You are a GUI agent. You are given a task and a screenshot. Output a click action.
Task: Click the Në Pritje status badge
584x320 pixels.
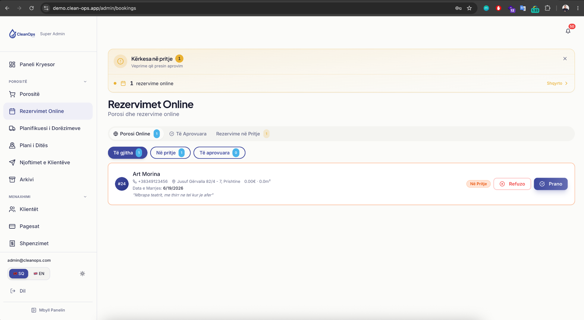point(478,184)
